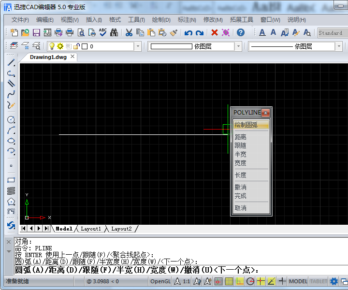This screenshot has width=348, height=290.
Task: Open the 文件(F) menu
Action: tap(20, 20)
